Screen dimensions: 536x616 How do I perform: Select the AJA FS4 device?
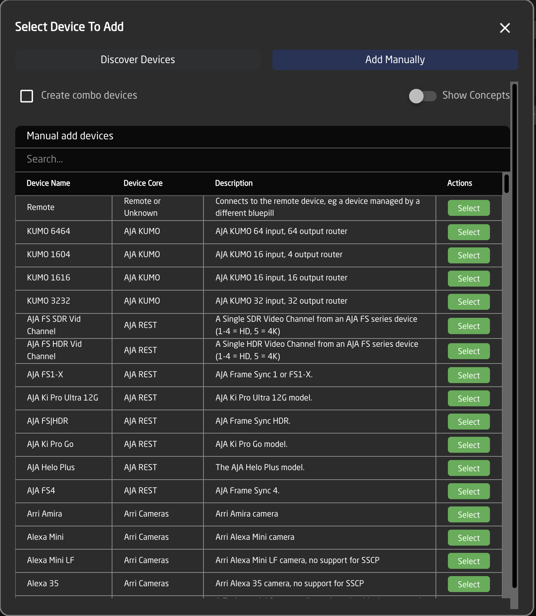coord(469,492)
